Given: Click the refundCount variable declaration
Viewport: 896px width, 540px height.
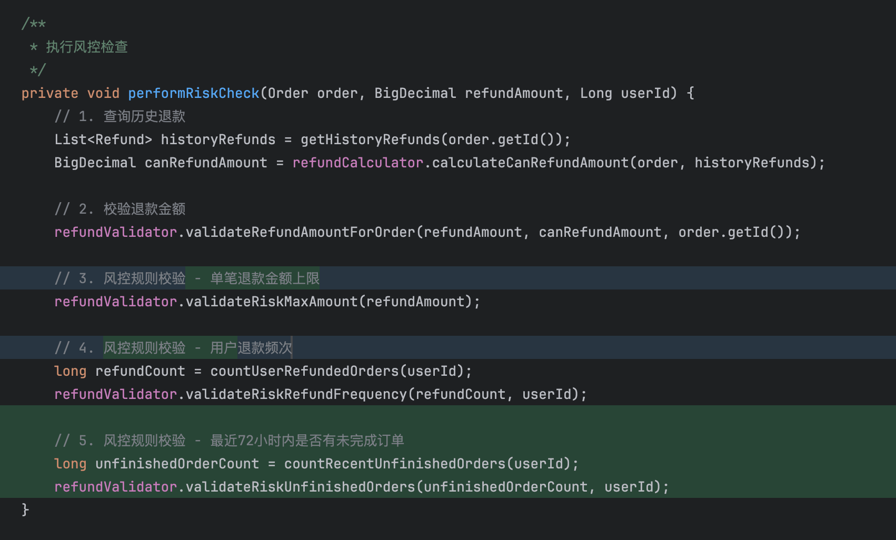Looking at the screenshot, I should coord(140,371).
